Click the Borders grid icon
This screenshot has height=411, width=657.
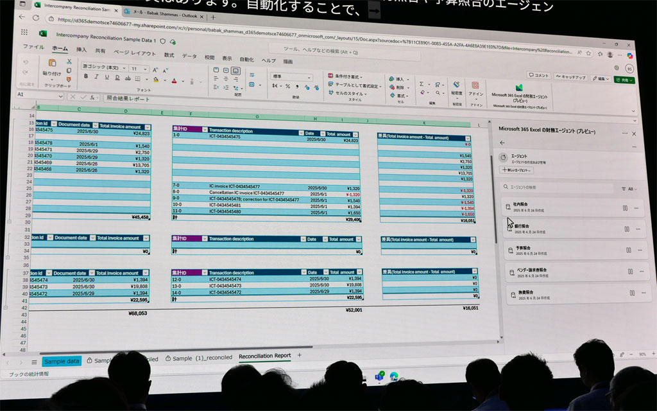pos(137,78)
